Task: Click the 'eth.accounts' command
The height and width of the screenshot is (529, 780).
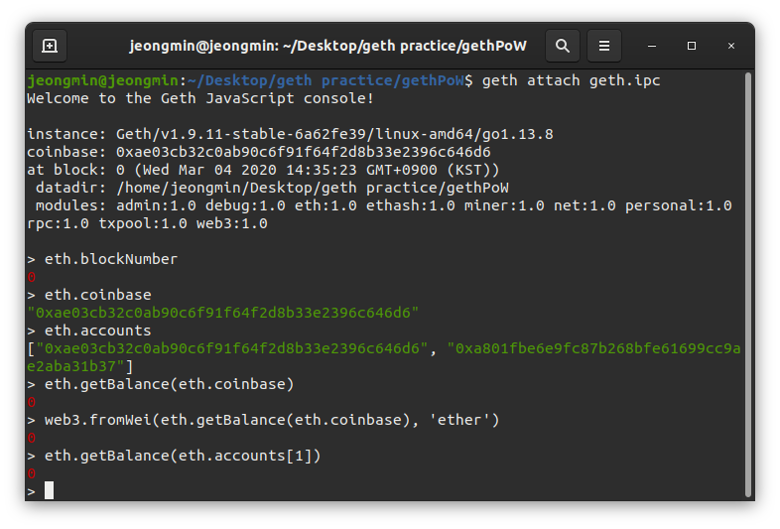Action: coord(97,331)
